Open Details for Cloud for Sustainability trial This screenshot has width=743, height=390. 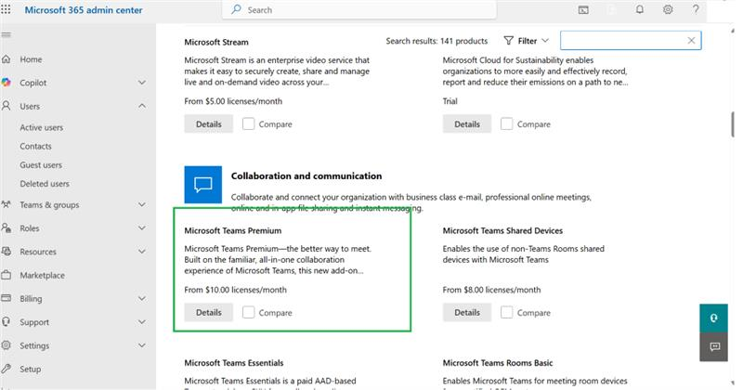click(467, 123)
